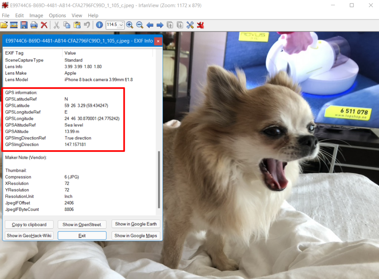Viewport: 379px width, 279px height.
Task: Delete the image using the red X icon
Action: click(44, 25)
